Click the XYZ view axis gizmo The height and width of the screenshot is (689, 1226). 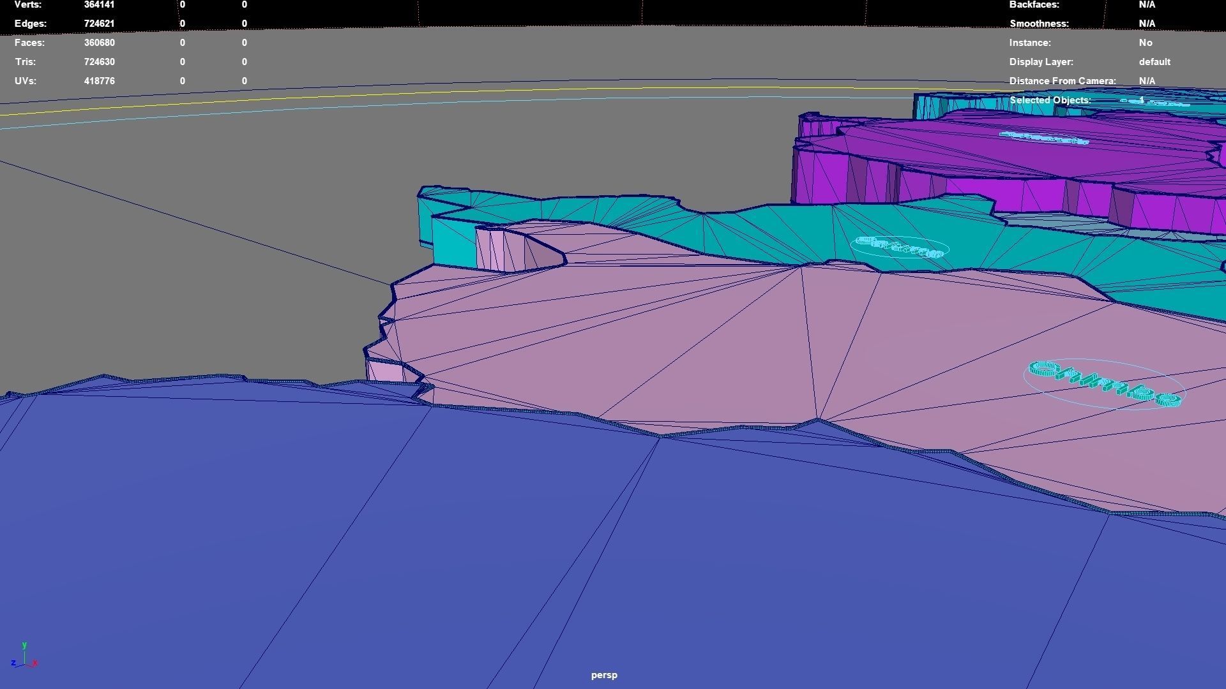click(24, 657)
